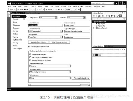Click the Save All toolbar icon

tap(27, 10)
